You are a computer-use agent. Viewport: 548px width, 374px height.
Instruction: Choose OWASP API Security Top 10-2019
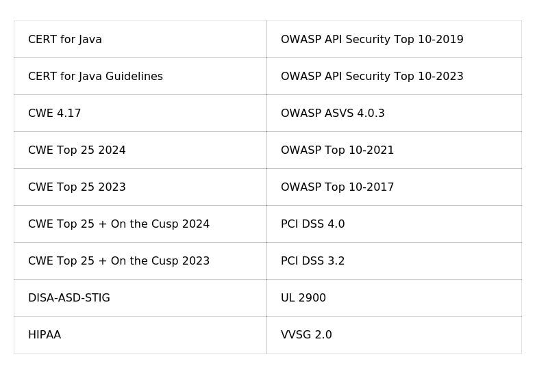(x=372, y=40)
